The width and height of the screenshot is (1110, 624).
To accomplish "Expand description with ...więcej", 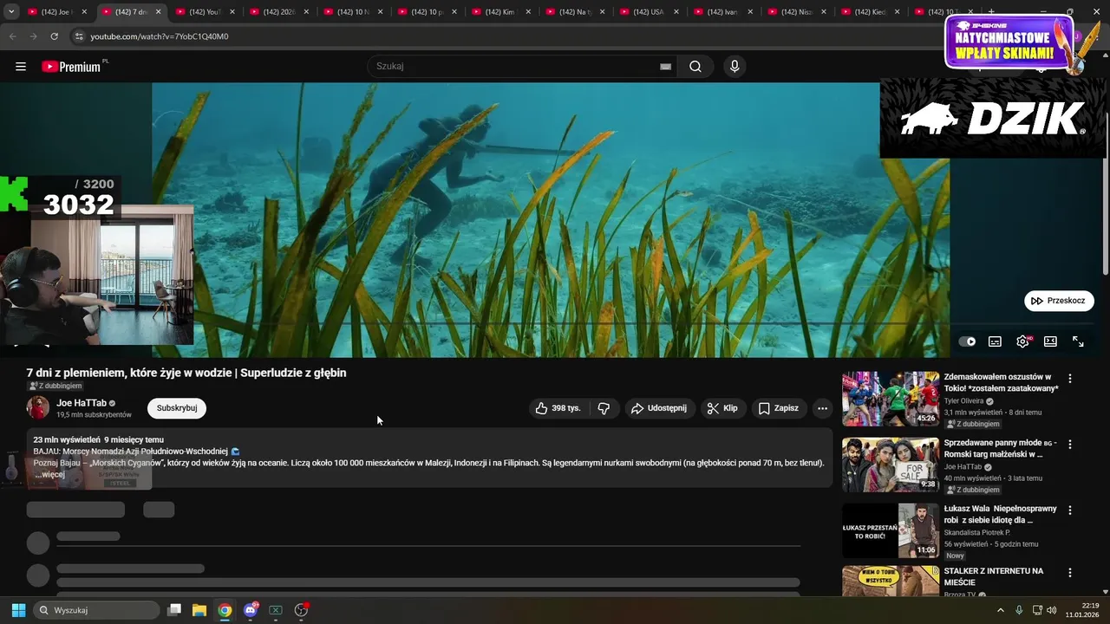I will (49, 475).
